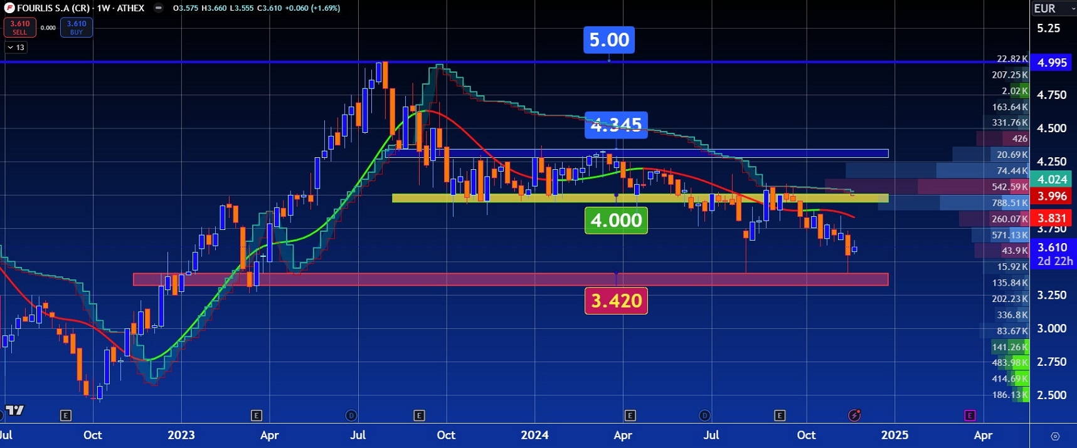Open the earnings marker between Jul and Oct 2023
The image size is (1077, 448).
(x=419, y=415)
